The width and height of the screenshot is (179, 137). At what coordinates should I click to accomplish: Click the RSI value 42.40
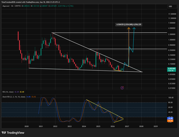coord(22,92)
